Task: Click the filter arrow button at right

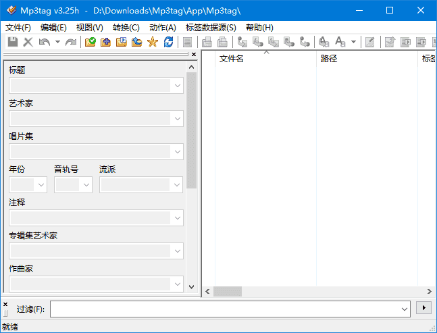Action: (x=424, y=308)
